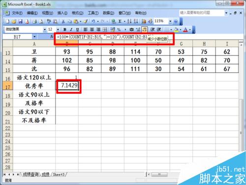246x185 pixels.
Task: Activate the Format Painter brush
Action: (x=86, y=21)
